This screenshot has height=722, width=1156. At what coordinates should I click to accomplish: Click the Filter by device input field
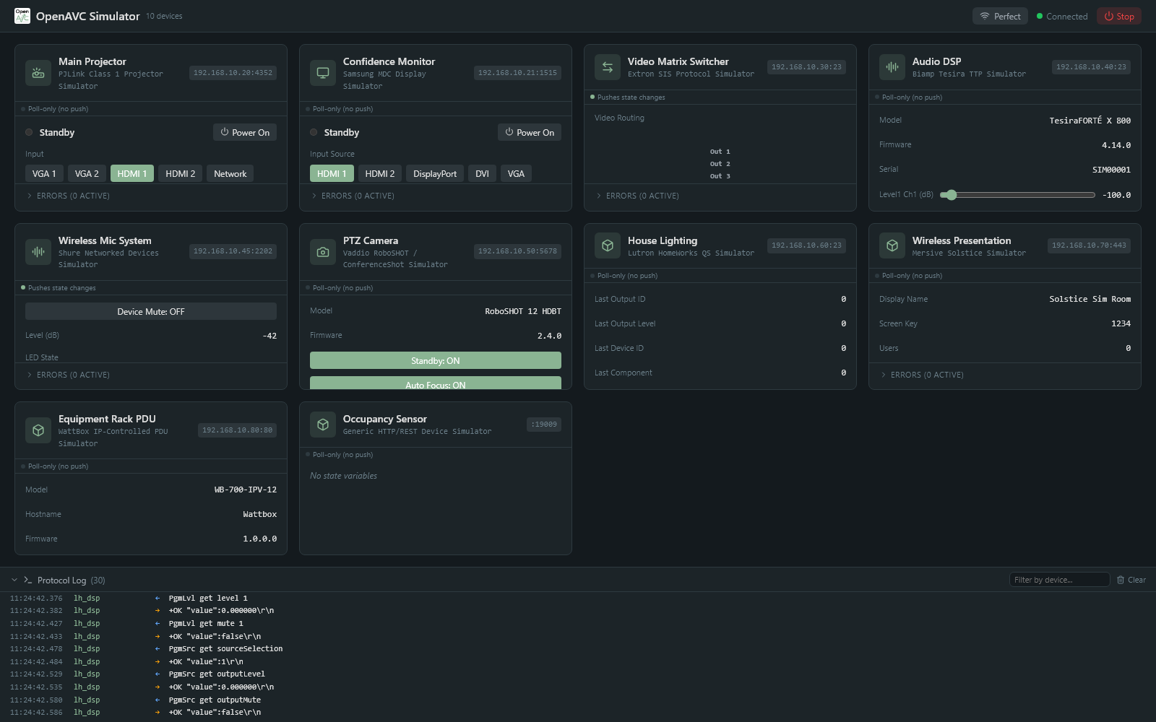1059,580
